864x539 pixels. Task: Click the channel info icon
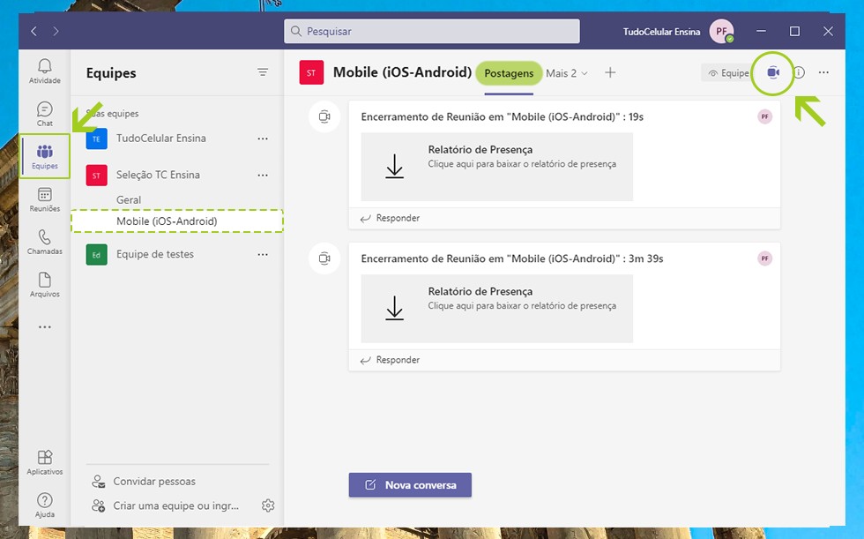click(x=799, y=72)
